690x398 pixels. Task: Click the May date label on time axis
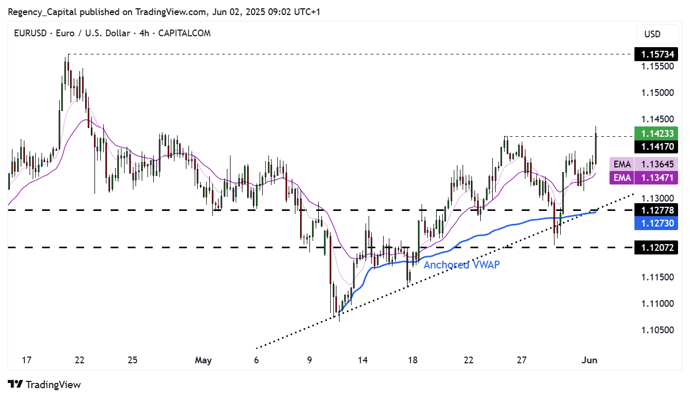coord(204,360)
